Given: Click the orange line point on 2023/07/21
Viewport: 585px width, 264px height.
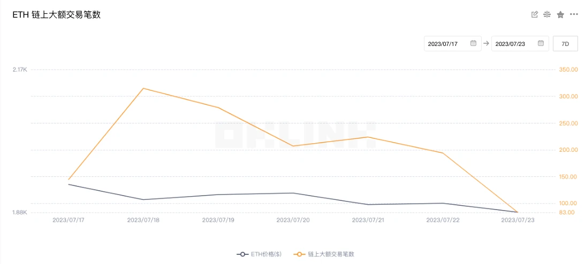Looking at the screenshot, I should click(368, 137).
